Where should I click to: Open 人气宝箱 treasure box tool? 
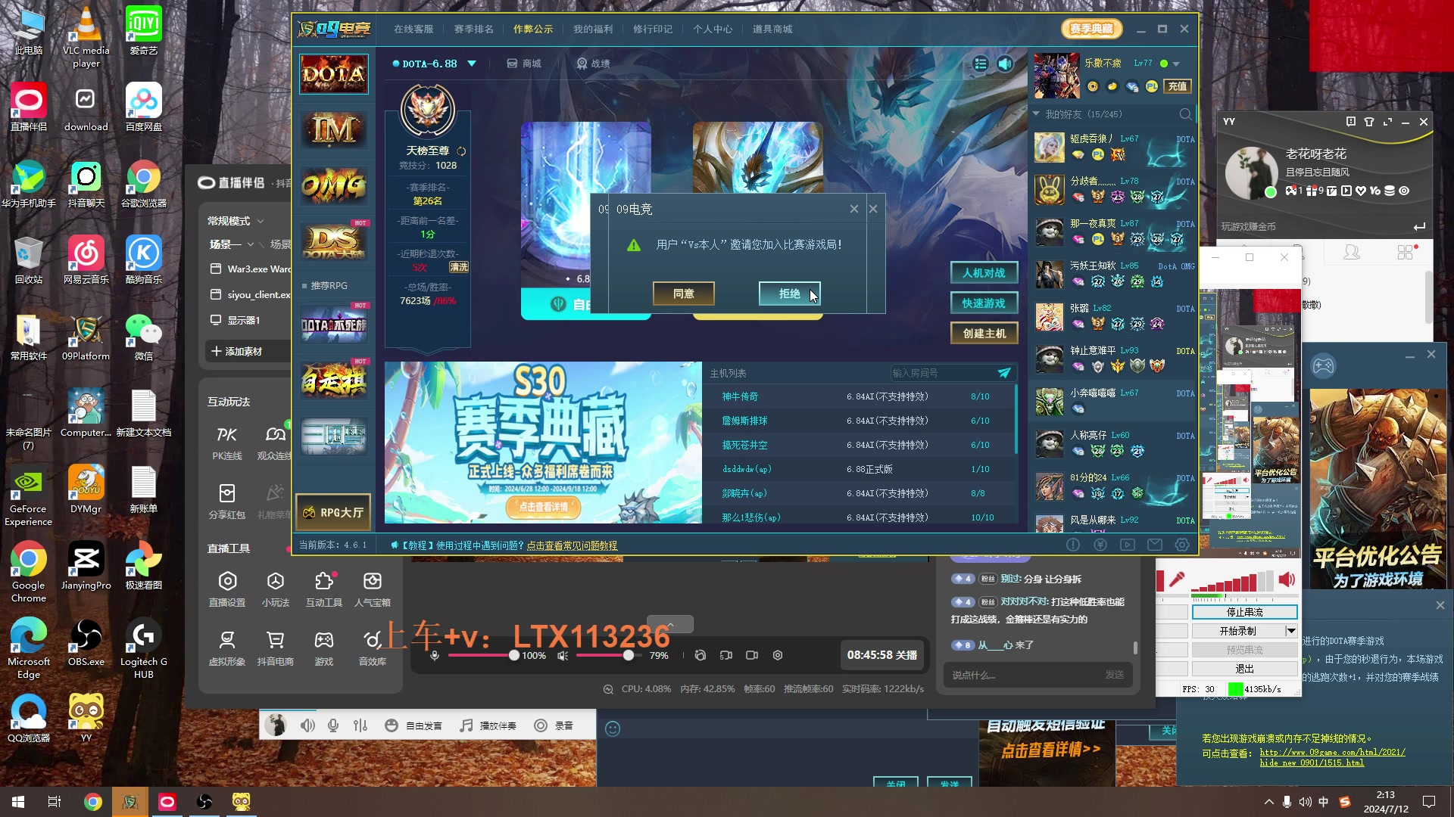click(x=373, y=589)
